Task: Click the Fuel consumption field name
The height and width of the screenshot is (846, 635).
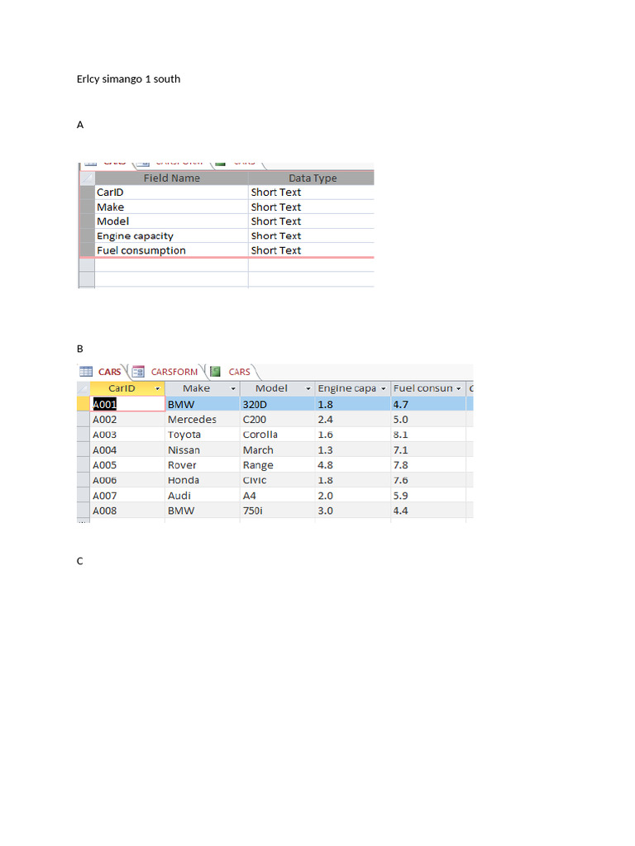Action: click(x=172, y=250)
